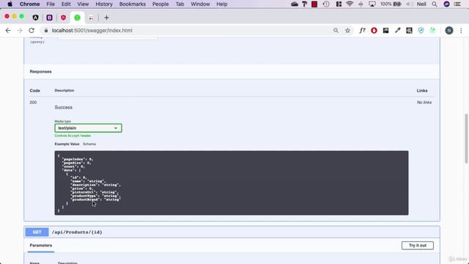Viewport: 469px width, 264px height.
Task: Switch to the red shield favicon tab
Action: (x=63, y=18)
